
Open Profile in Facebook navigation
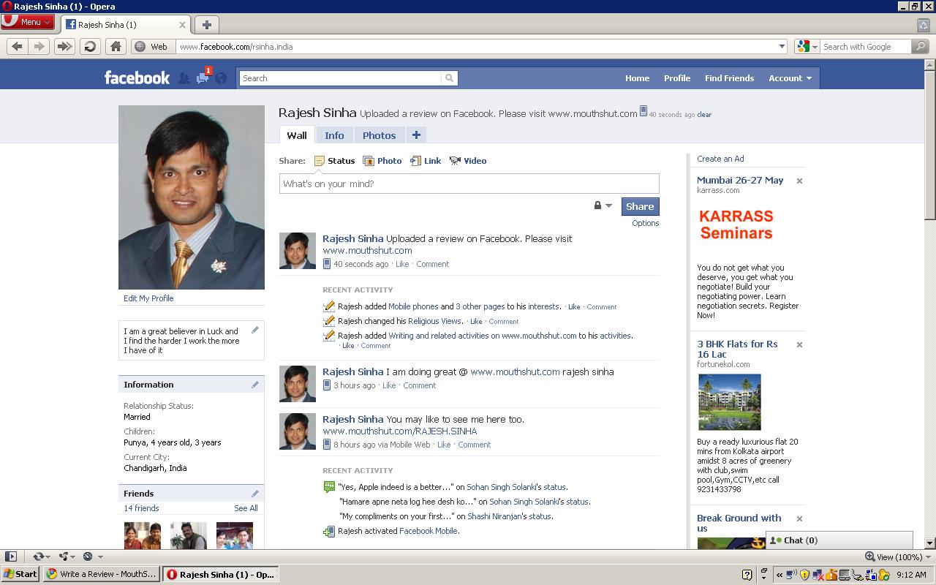click(x=677, y=78)
